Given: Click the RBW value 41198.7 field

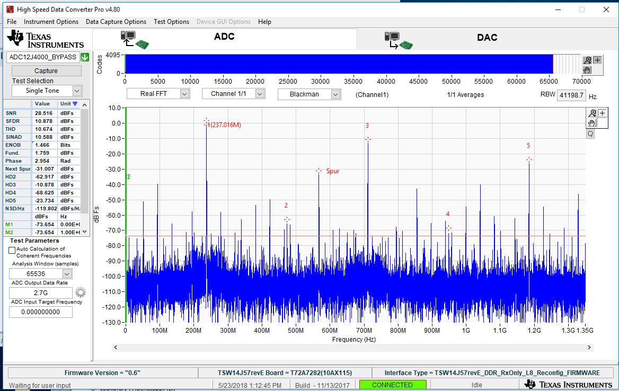Looking at the screenshot, I should point(571,95).
